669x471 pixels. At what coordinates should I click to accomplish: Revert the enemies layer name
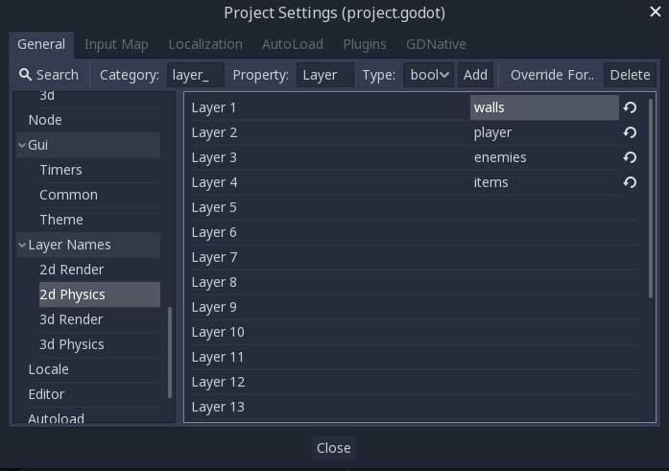coord(630,157)
